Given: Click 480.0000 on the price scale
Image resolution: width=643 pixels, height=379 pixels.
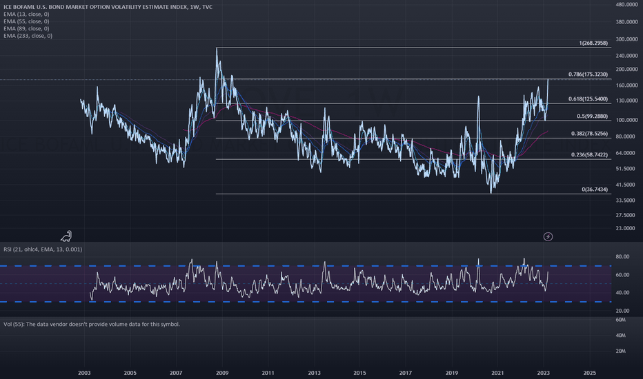Looking at the screenshot, I should (626, 5).
